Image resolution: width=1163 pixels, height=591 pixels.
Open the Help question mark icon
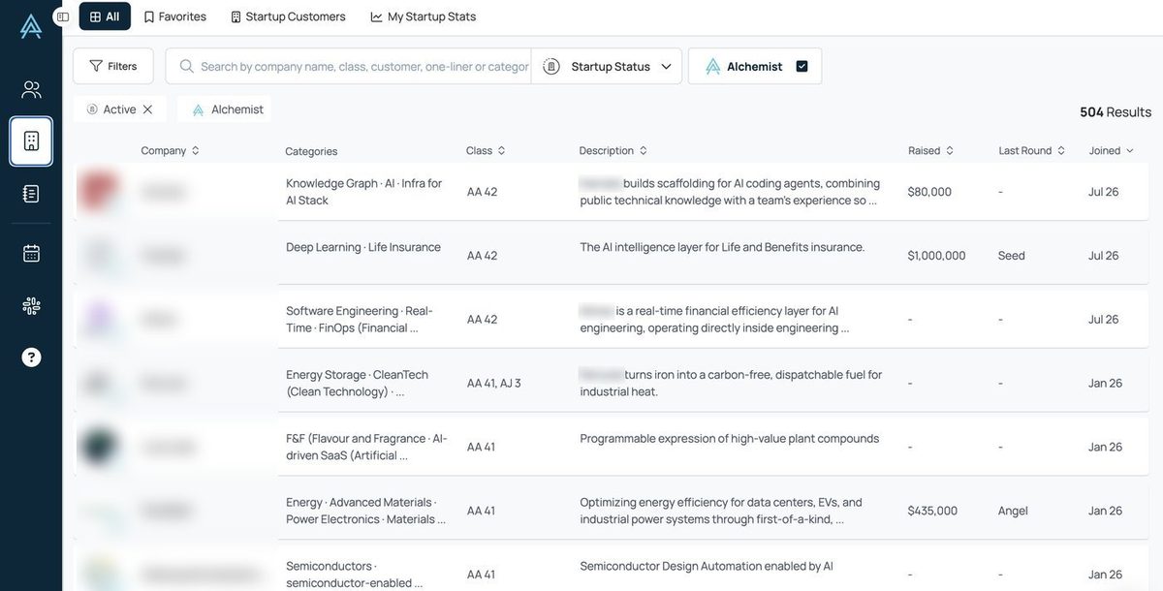click(x=31, y=358)
